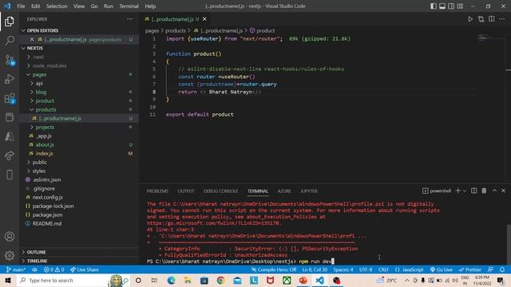511x287 pixels.
Task: Toggle primary side bar layout icon
Action: 433,6
